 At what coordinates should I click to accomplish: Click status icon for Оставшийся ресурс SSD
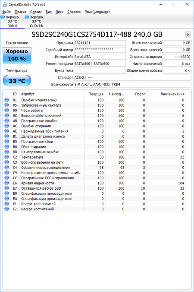7,188
